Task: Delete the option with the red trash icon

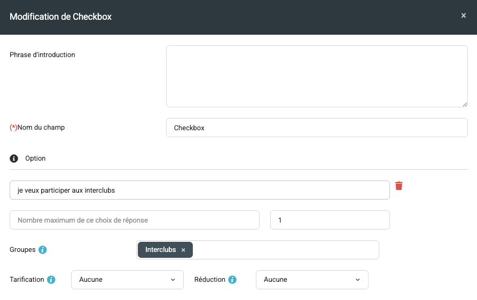Action: click(399, 186)
